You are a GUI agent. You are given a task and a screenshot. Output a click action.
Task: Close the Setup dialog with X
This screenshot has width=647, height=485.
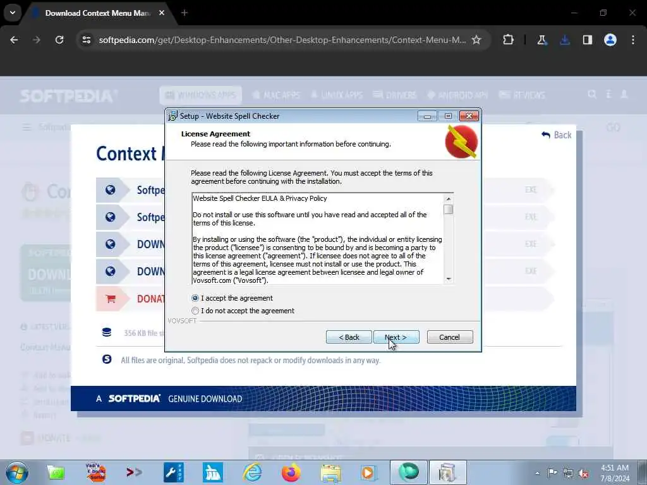tap(469, 116)
